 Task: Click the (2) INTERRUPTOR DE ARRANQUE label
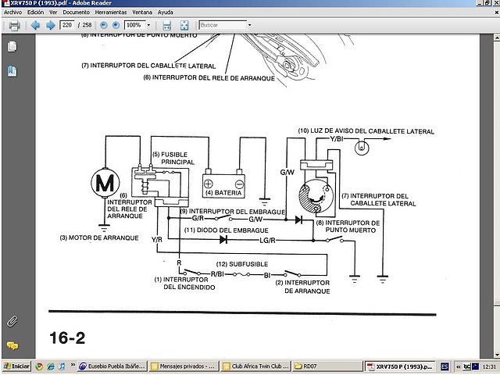pos(303,287)
